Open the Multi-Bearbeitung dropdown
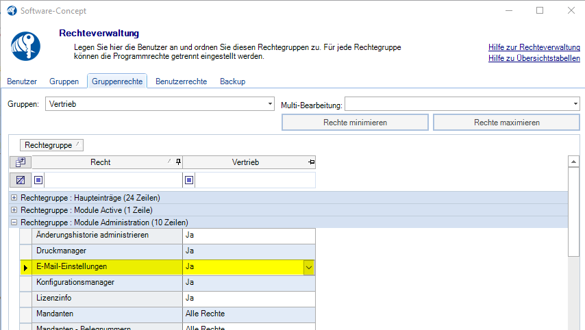The height and width of the screenshot is (330, 585). 575,104
